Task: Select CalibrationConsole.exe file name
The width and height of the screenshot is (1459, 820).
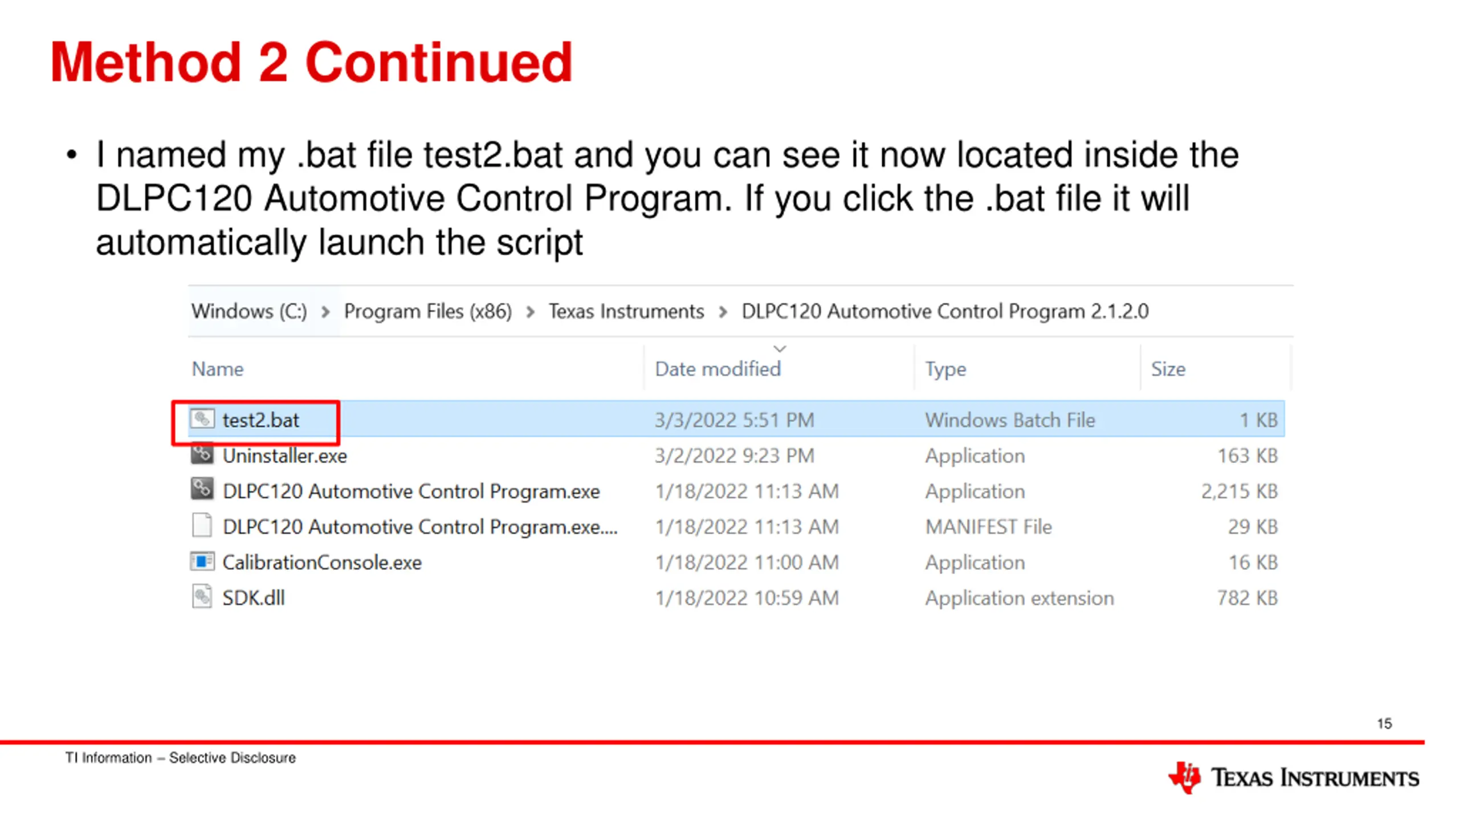Action: pos(322,562)
